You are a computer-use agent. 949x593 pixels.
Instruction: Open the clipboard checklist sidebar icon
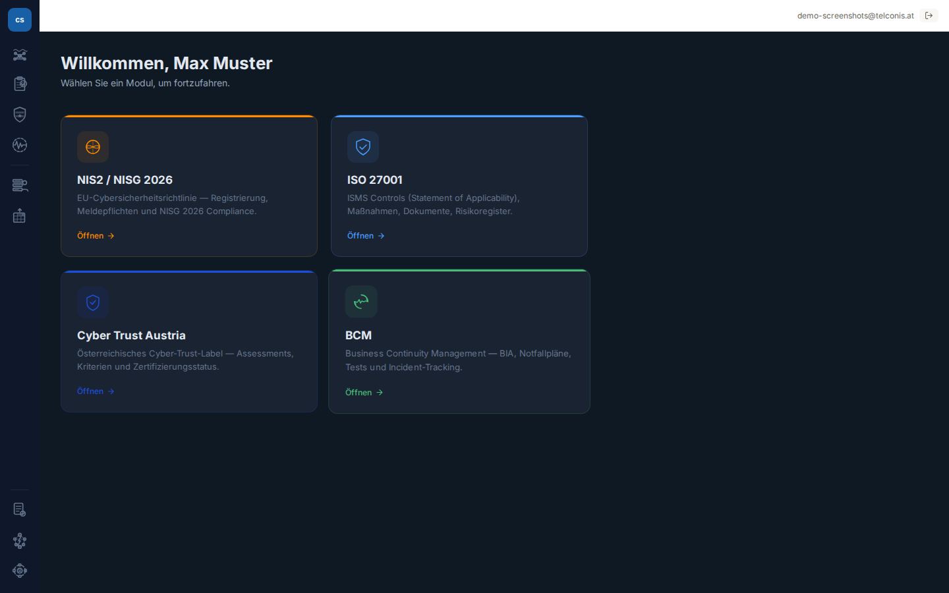pos(20,84)
